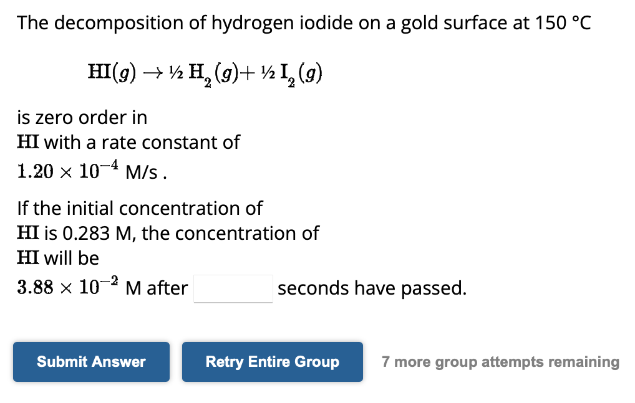Click Submit Answer to grade the response
This screenshot has width=635, height=403.
[91, 361]
